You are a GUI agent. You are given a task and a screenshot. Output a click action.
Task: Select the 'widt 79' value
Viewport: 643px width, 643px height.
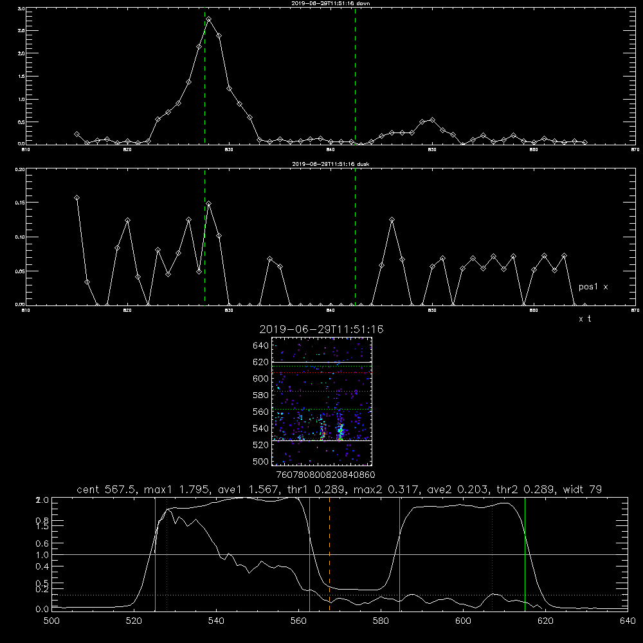[x=583, y=489]
